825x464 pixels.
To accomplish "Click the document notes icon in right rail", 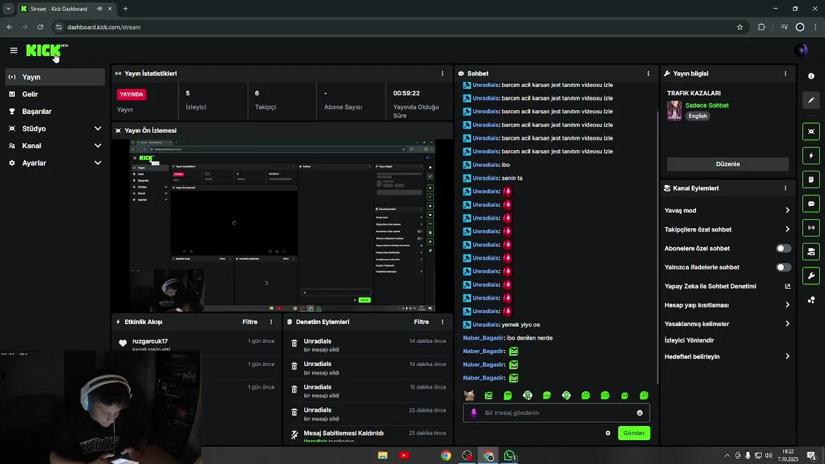I will click(811, 179).
